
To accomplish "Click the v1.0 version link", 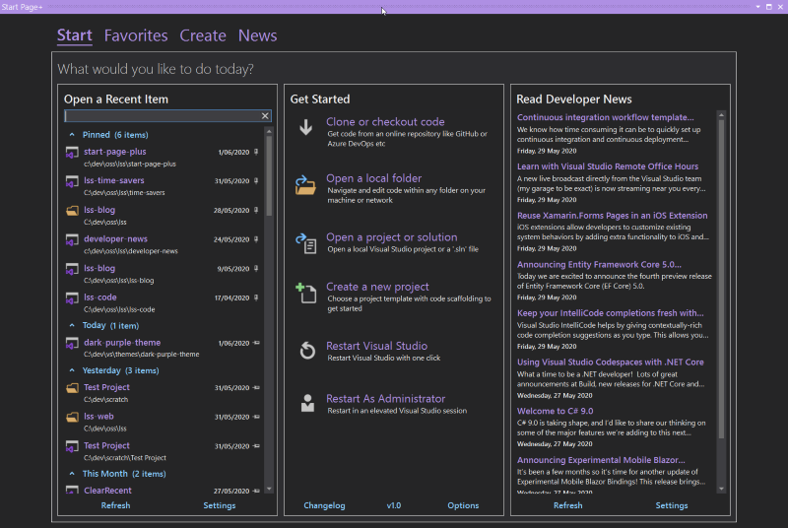I will pos(393,505).
